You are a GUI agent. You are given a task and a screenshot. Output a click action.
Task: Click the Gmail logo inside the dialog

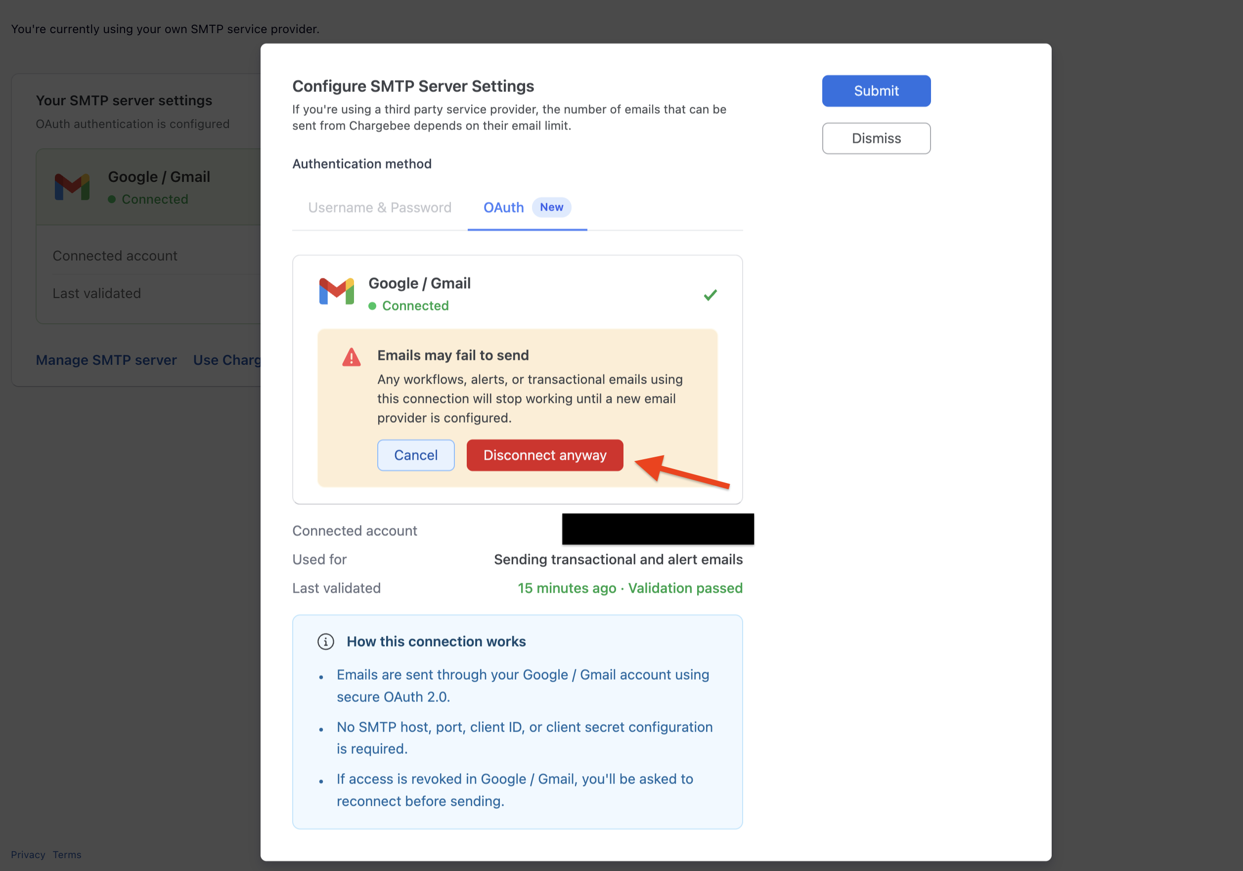click(336, 292)
